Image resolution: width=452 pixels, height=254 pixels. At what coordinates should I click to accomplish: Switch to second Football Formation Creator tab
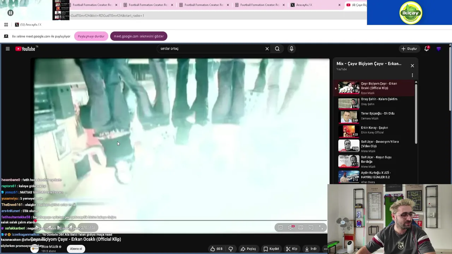coord(148,5)
